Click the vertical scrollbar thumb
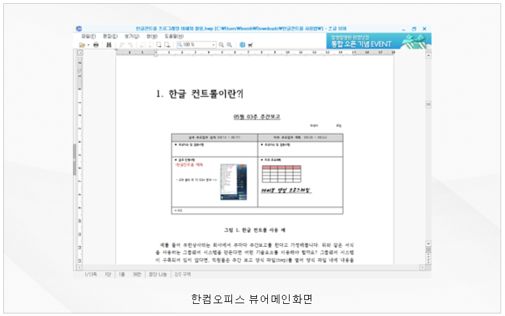The image size is (505, 316). click(428, 105)
